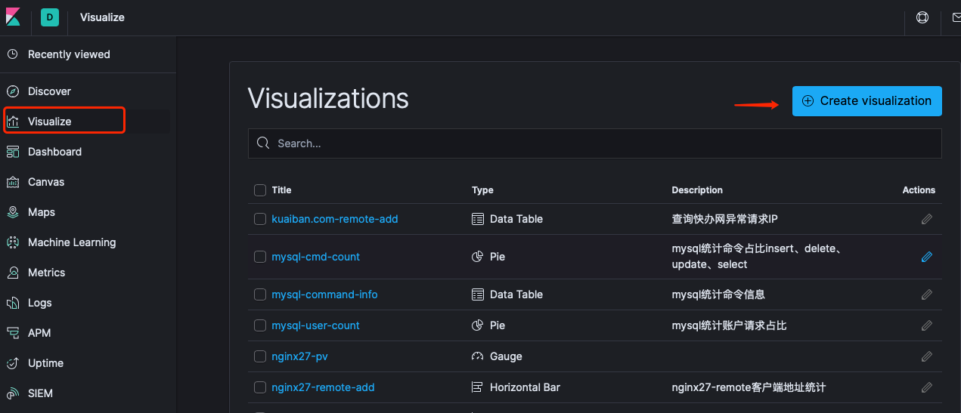Open the Machine Learning sidebar icon

13,242
